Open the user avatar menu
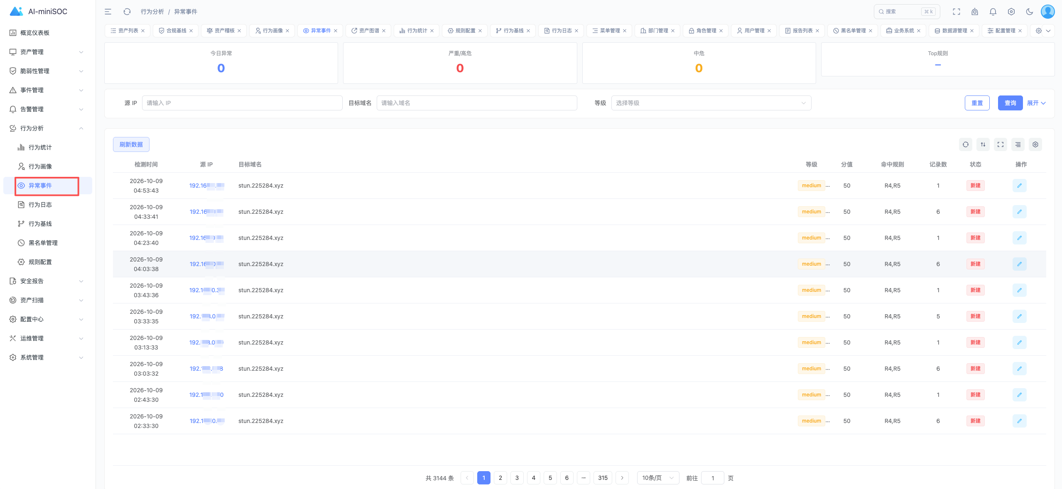 (x=1048, y=12)
